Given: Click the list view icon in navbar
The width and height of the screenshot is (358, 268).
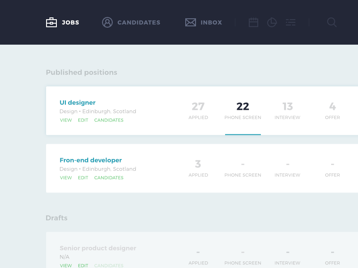Looking at the screenshot, I should 290,22.
